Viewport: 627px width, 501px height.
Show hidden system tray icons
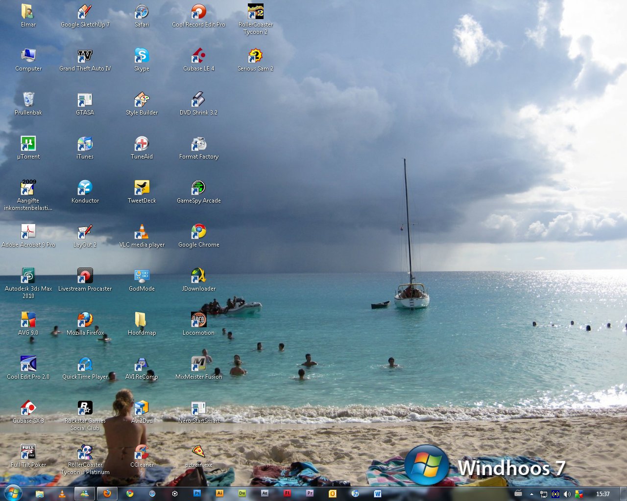point(531,494)
